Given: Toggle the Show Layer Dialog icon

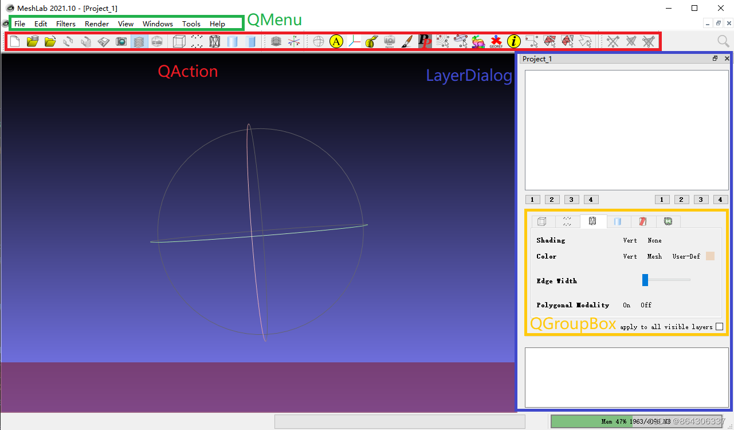Looking at the screenshot, I should (139, 41).
